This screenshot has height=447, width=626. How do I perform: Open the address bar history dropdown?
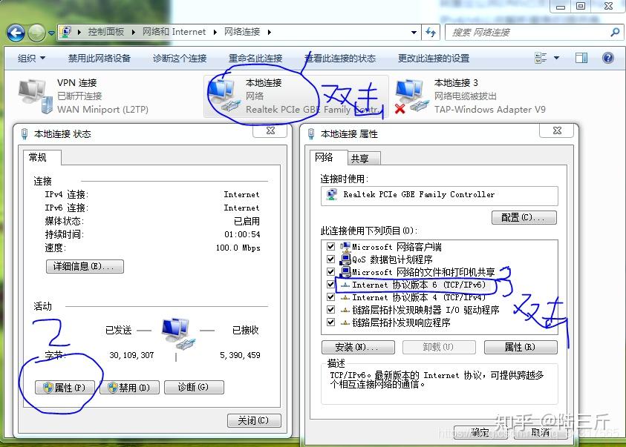[412, 33]
